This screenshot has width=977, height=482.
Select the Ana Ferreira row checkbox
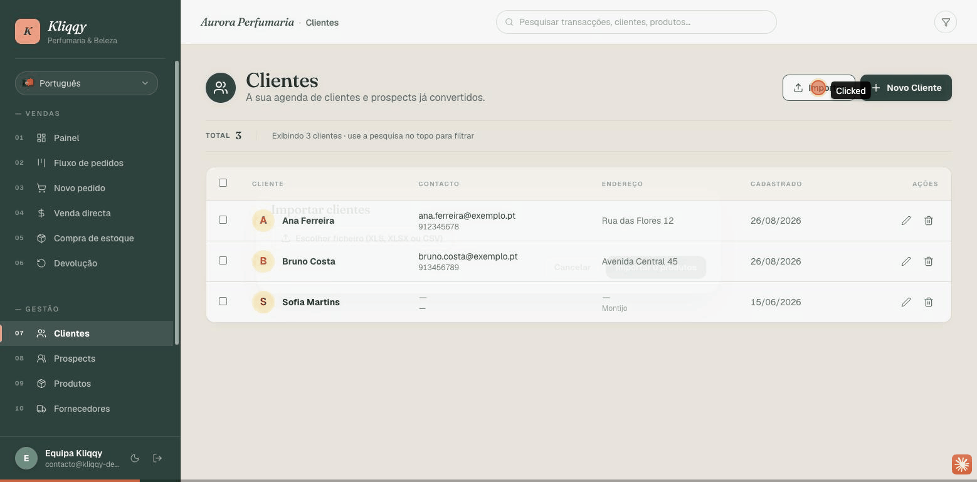click(223, 220)
